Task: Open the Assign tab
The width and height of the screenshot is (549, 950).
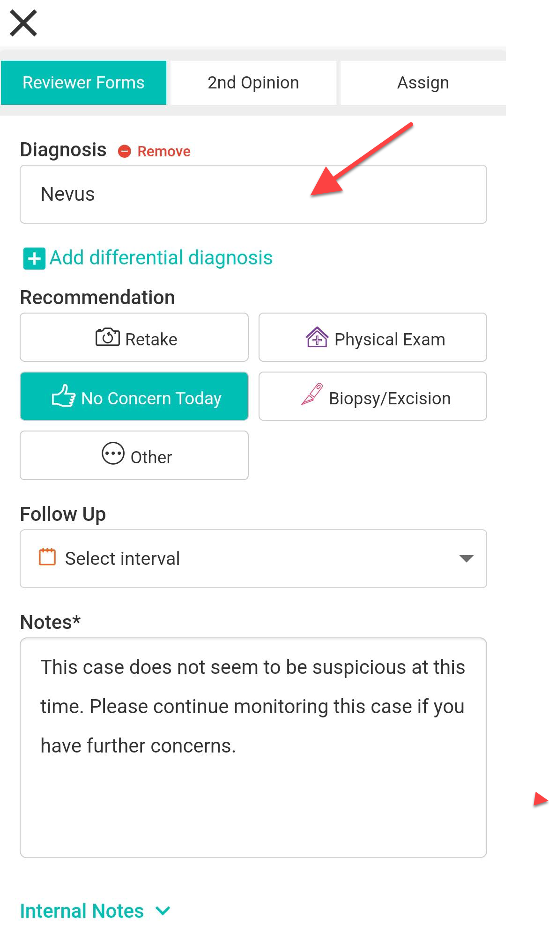Action: click(423, 83)
